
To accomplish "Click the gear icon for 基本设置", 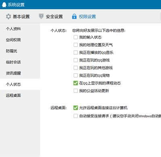I will (x=8, y=17).
